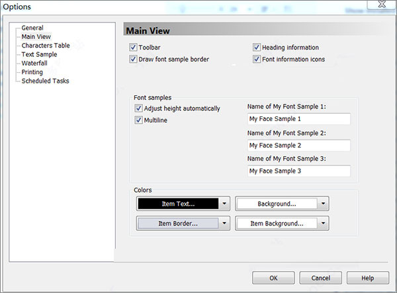
Task: Click the black Item Text color swatch
Action: (x=178, y=204)
